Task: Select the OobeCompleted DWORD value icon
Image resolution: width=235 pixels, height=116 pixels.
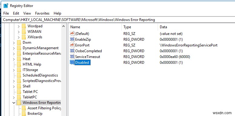Action: click(72, 51)
